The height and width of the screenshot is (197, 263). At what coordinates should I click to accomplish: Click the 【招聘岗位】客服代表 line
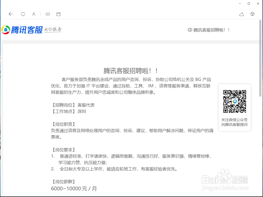[73, 105]
